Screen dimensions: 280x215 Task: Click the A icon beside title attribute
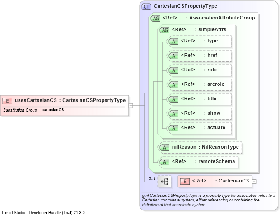point(173,99)
